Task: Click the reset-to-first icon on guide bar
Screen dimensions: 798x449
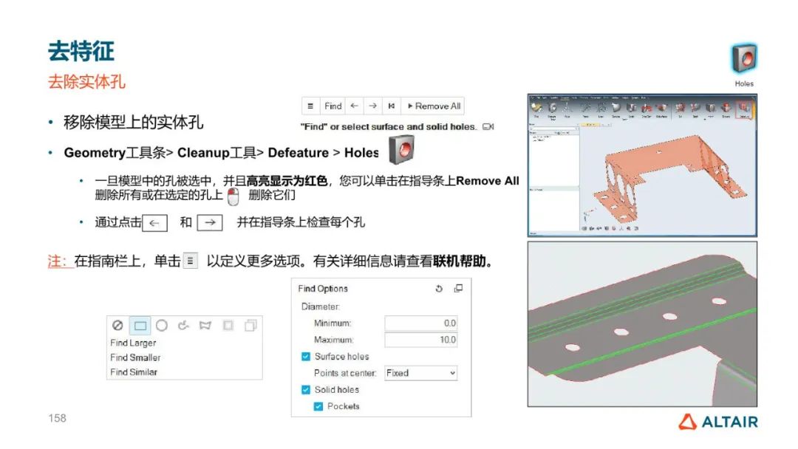Action: (x=392, y=106)
